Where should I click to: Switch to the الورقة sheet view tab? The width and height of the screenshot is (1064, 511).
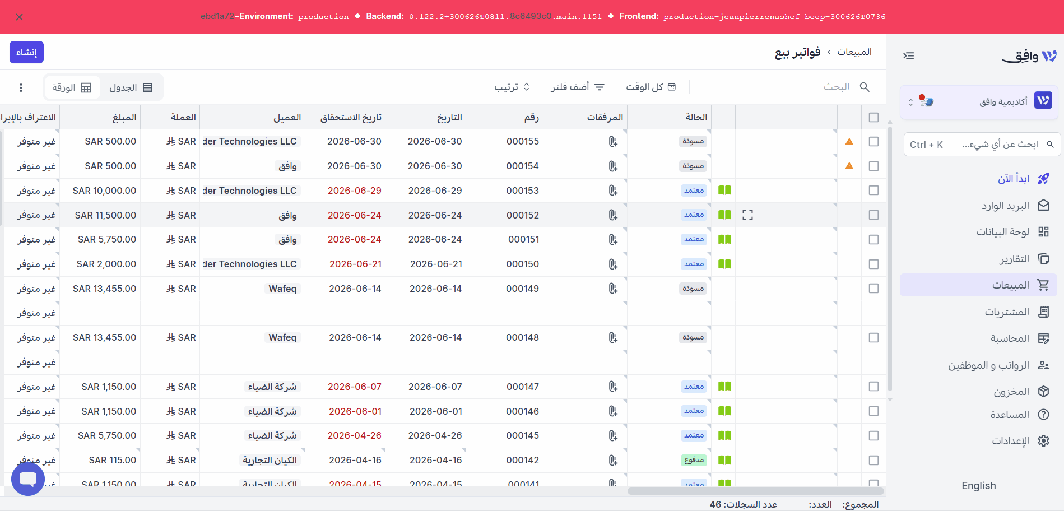pos(72,88)
